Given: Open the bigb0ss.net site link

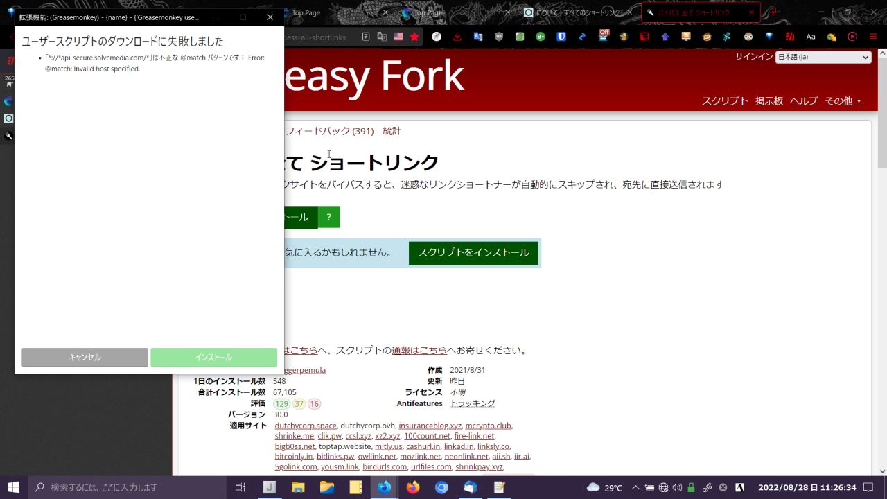Looking at the screenshot, I should coord(295,446).
